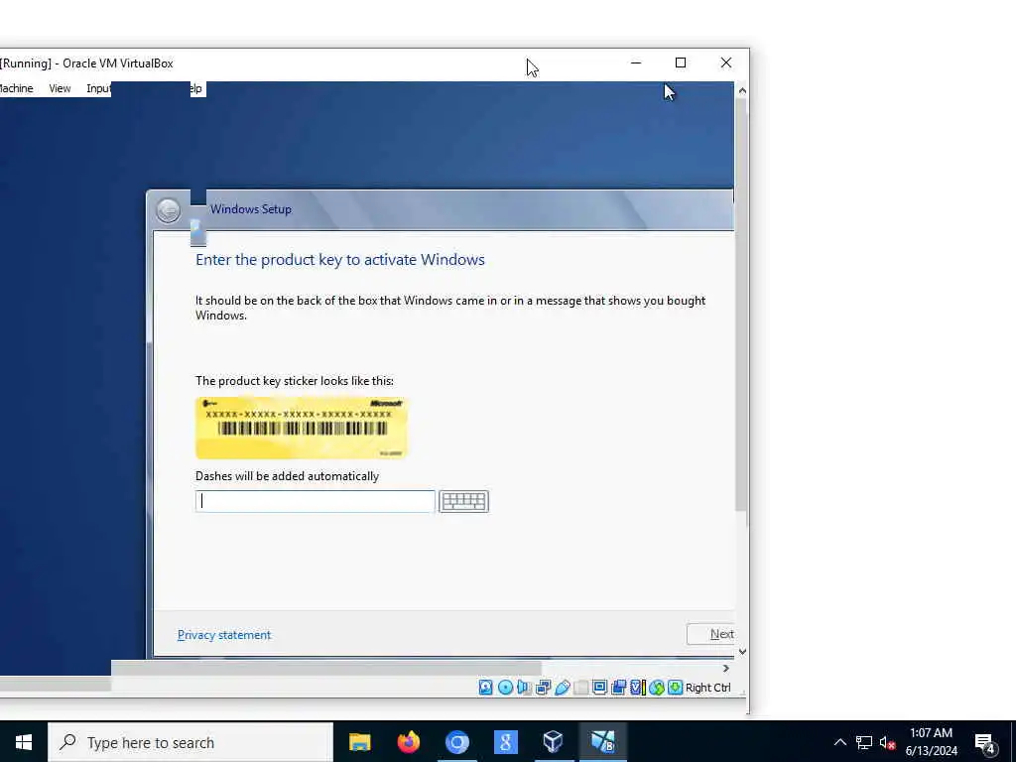Image resolution: width=1016 pixels, height=762 pixels.
Task: Click the display settings status icon
Action: pos(600,687)
